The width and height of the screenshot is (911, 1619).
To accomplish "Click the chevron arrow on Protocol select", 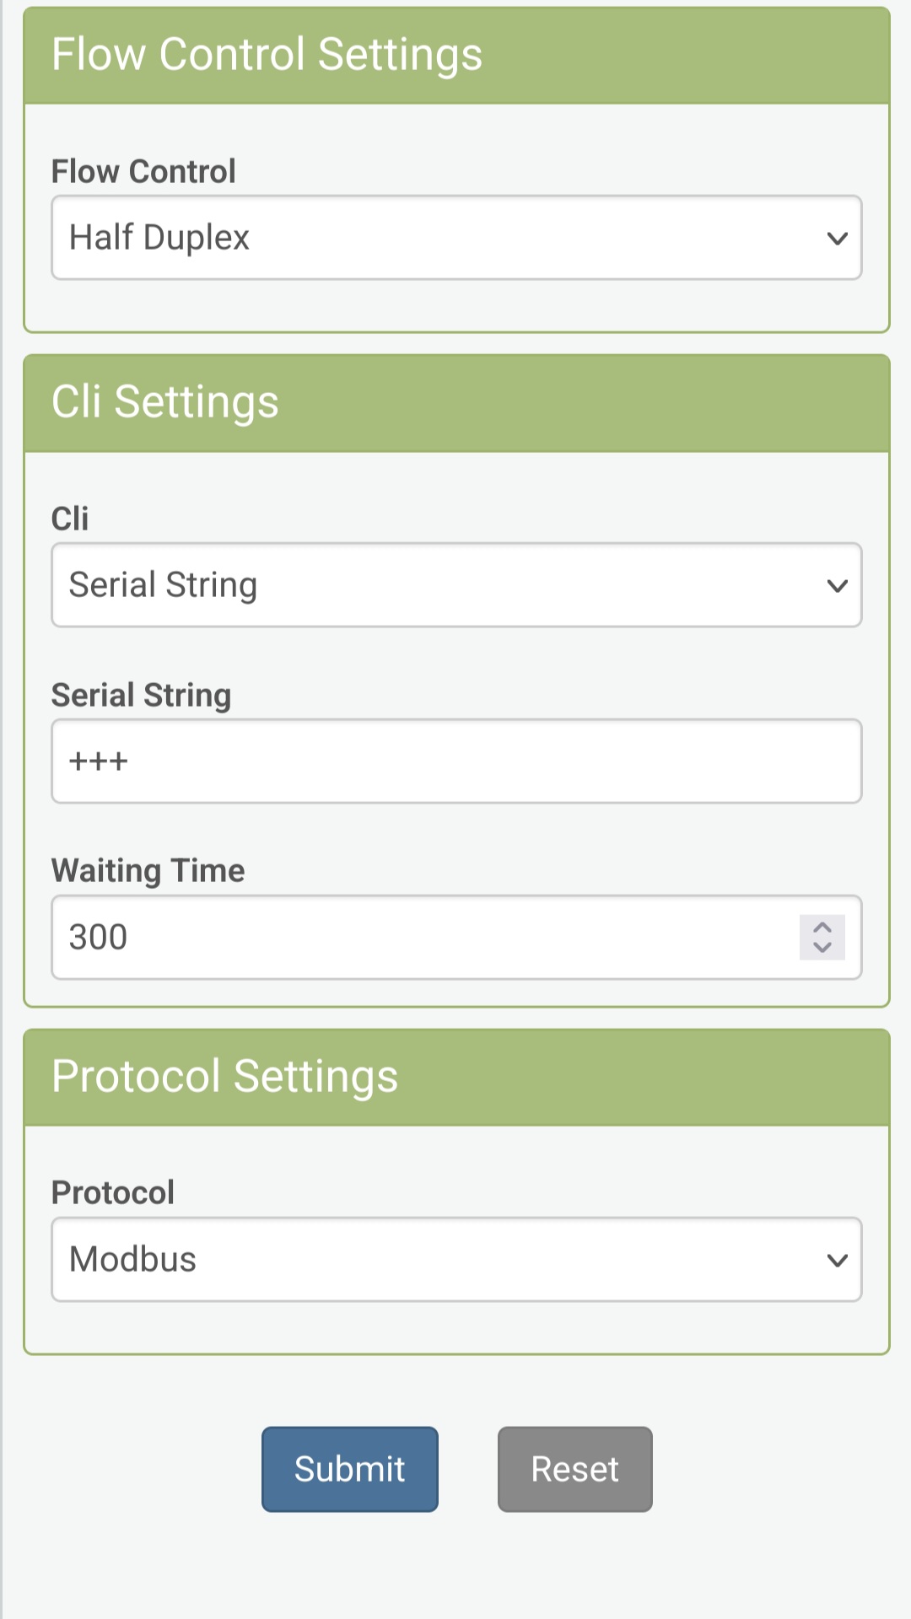I will pyautogui.click(x=837, y=1261).
